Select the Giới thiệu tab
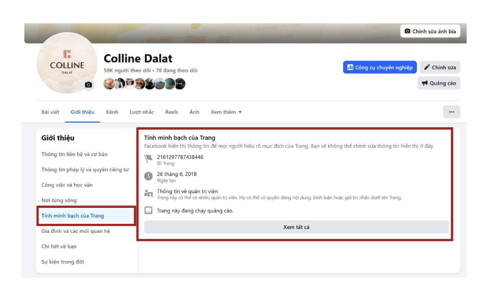This screenshot has width=492, height=304. point(82,112)
